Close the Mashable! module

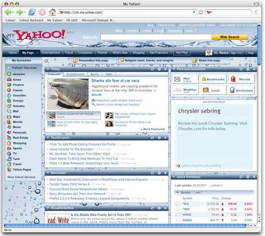click(x=166, y=173)
